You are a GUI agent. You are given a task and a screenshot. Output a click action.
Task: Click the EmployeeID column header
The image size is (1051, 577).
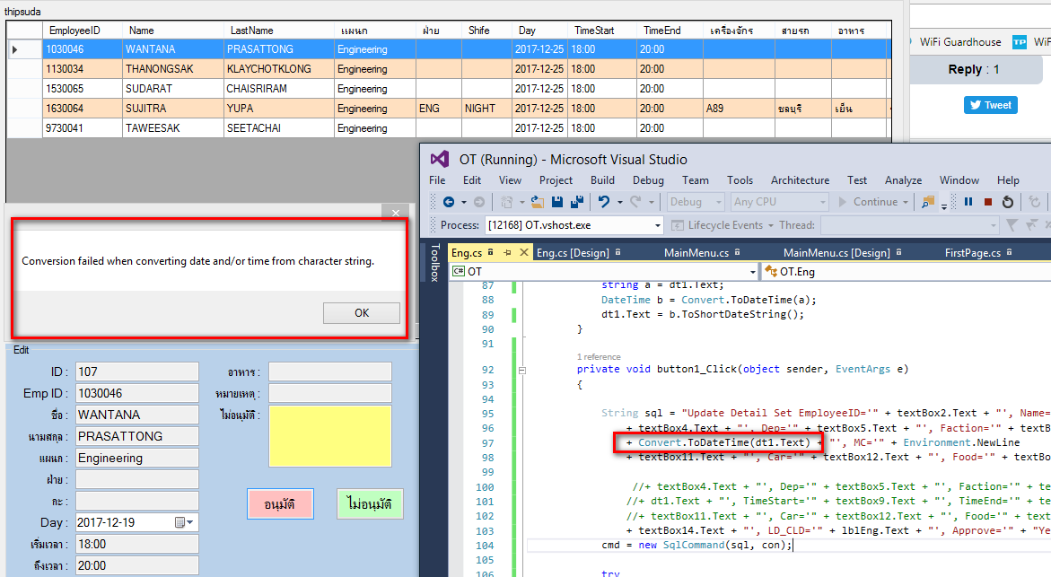point(83,31)
